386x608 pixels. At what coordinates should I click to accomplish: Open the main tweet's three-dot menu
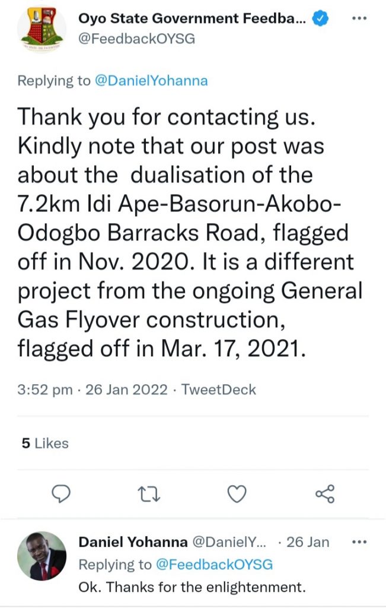[x=359, y=18]
